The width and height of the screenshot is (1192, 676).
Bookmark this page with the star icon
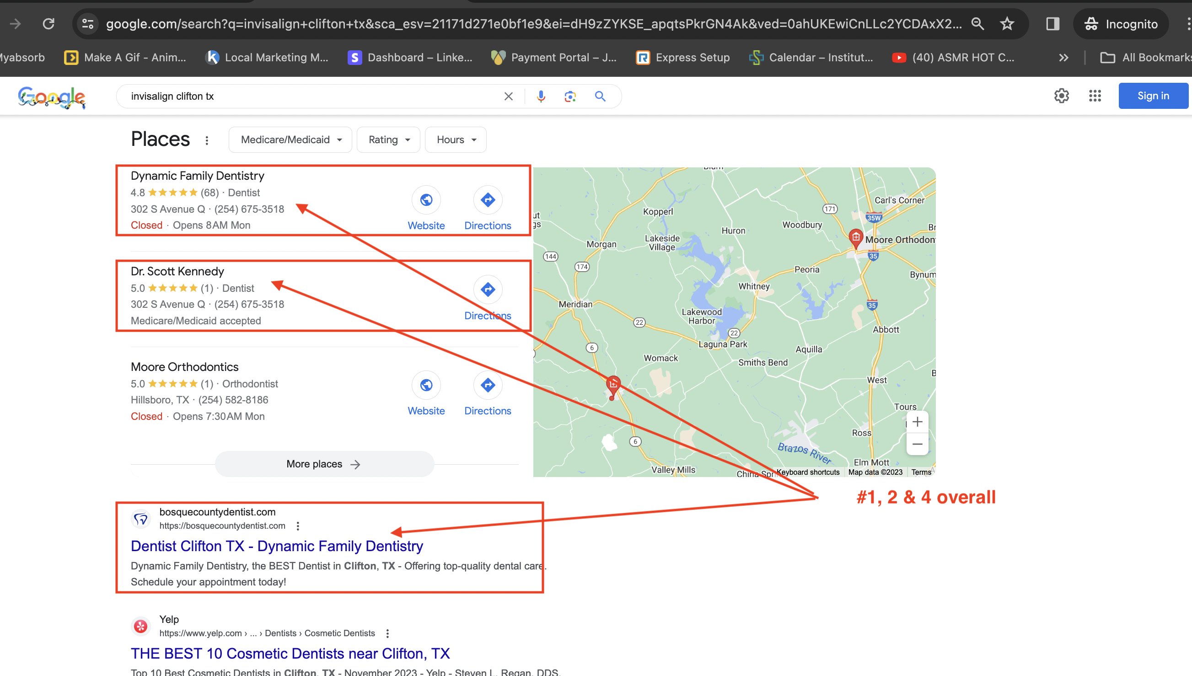1007,24
